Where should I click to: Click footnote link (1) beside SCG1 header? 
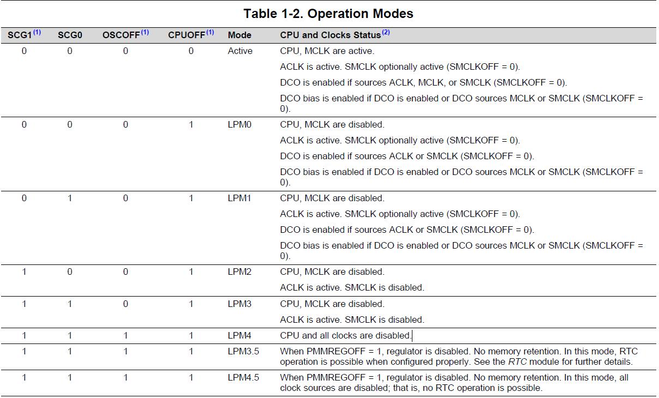(x=37, y=33)
